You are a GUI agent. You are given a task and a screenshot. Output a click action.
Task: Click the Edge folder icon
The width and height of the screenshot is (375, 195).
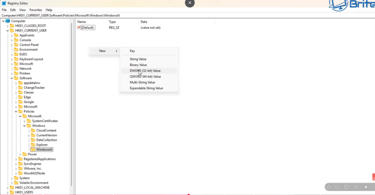(x=20, y=97)
